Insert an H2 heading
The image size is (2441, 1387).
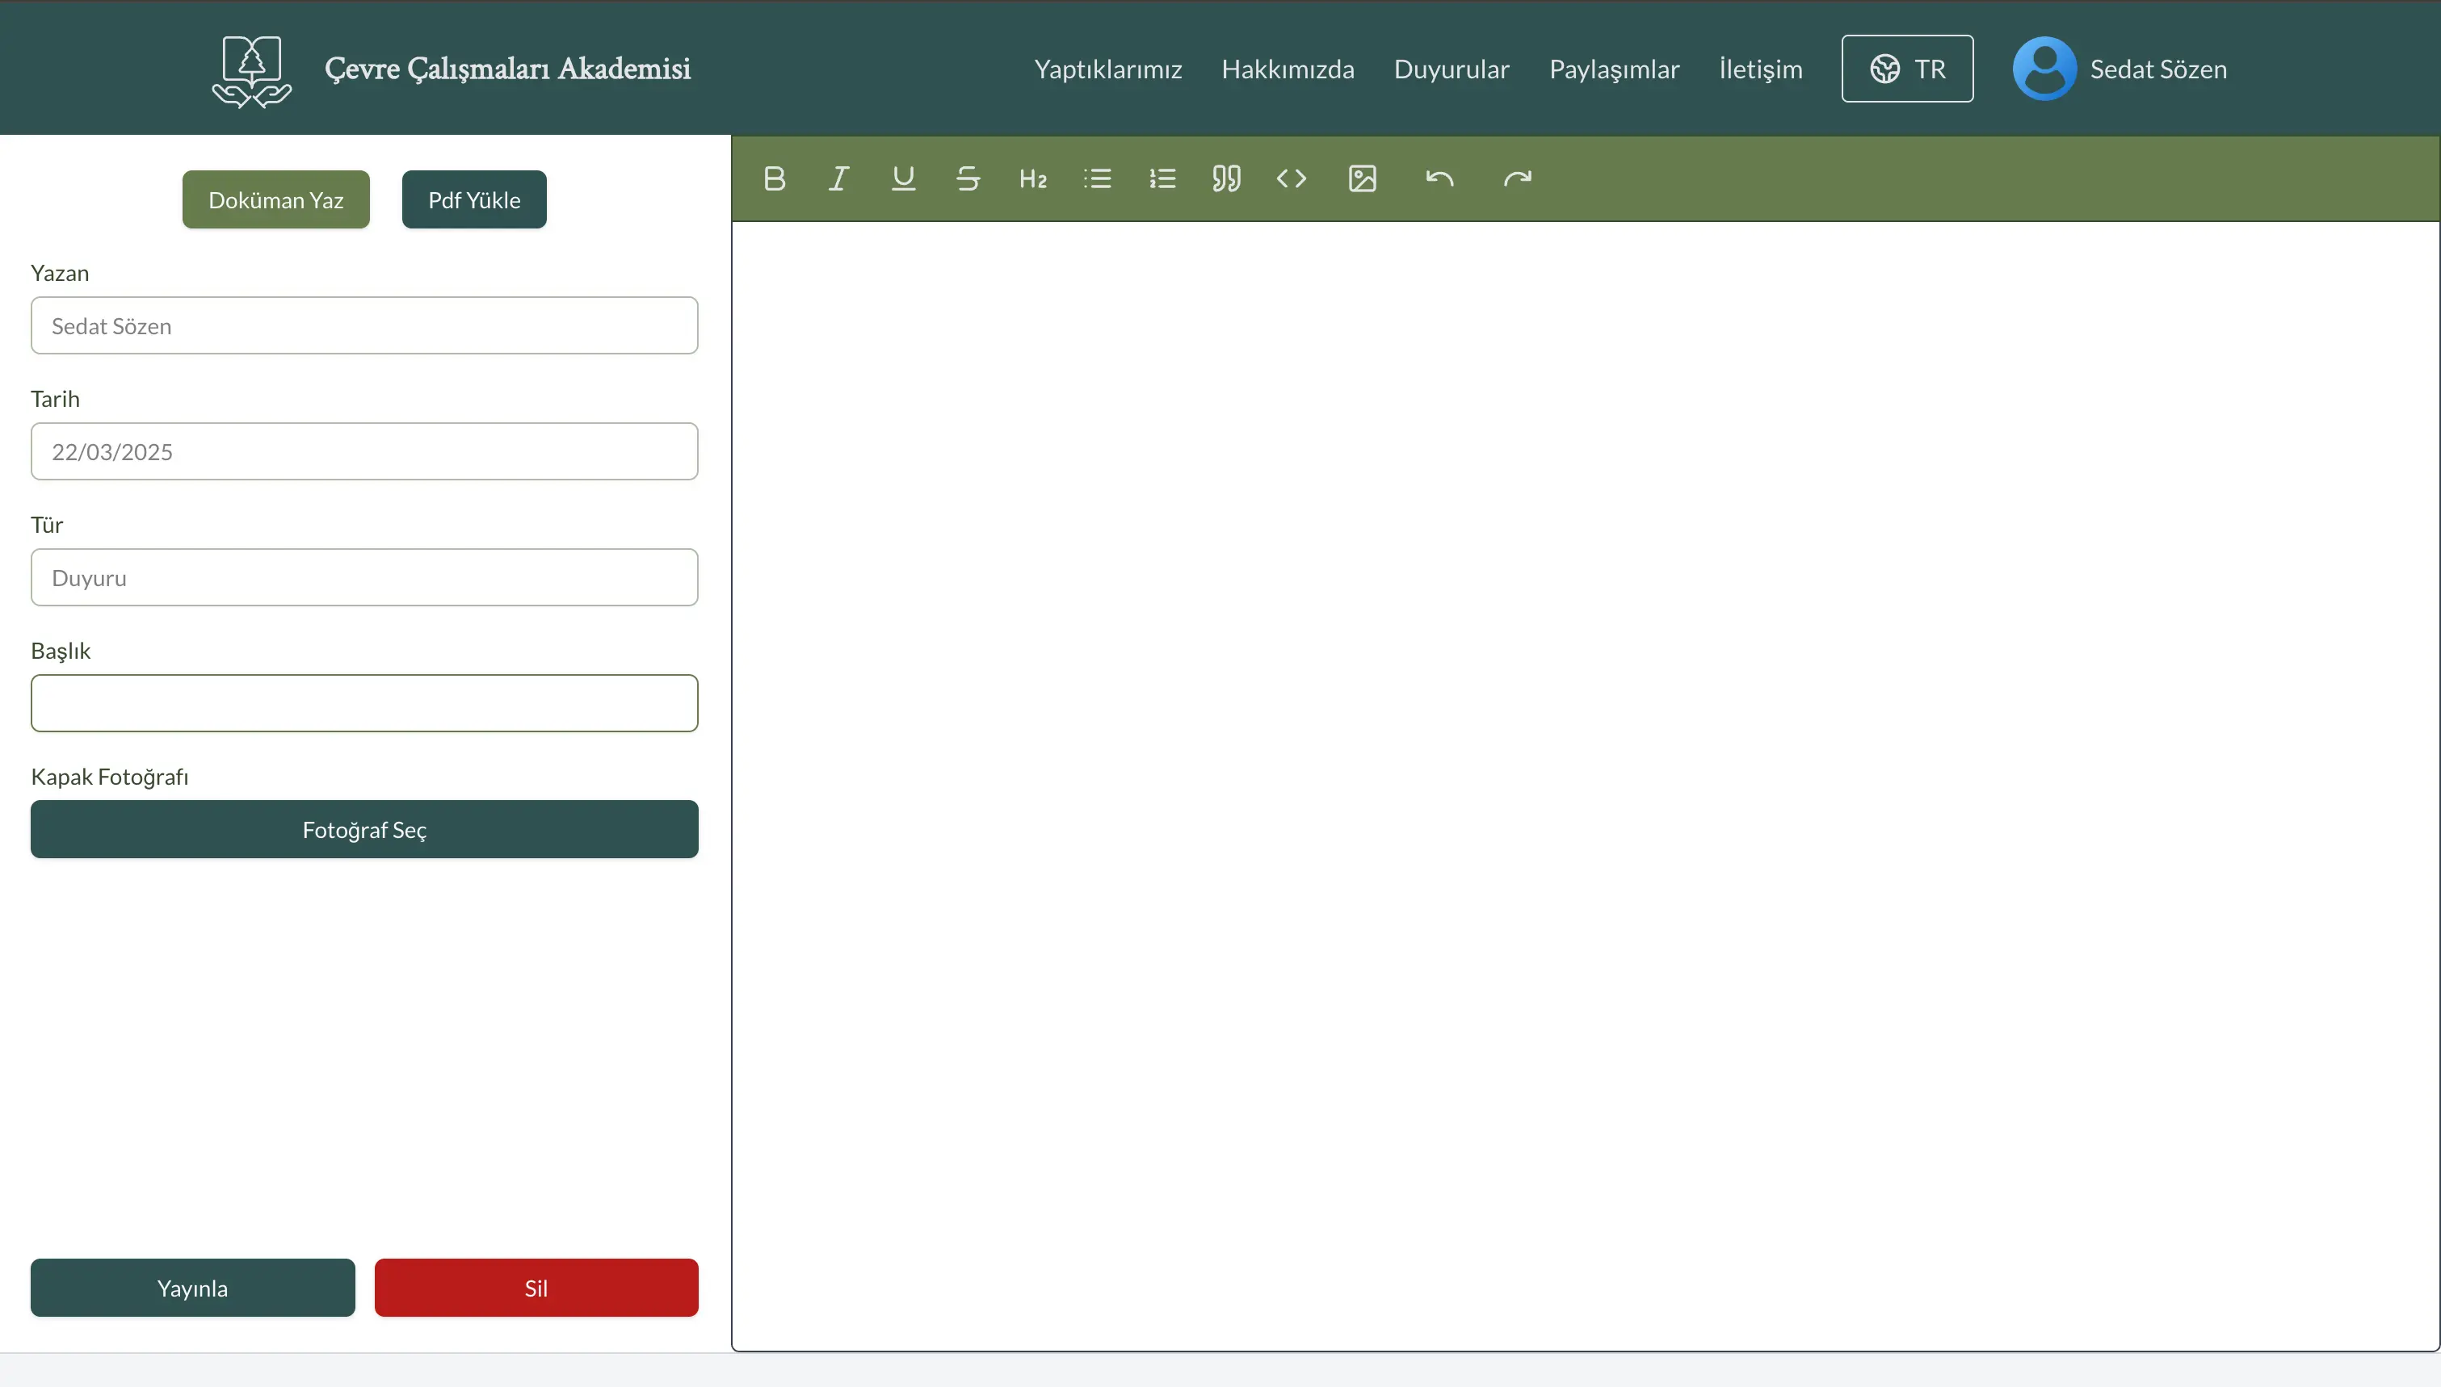click(x=1033, y=178)
